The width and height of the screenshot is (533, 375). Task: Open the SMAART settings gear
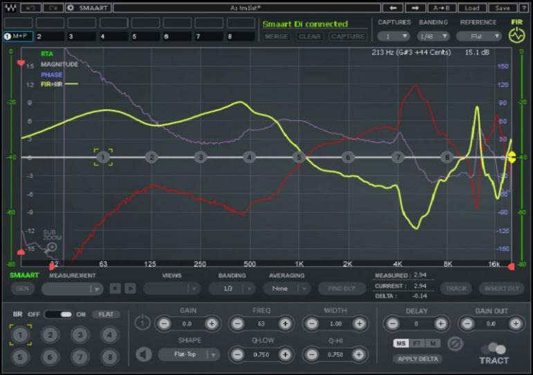pos(71,8)
